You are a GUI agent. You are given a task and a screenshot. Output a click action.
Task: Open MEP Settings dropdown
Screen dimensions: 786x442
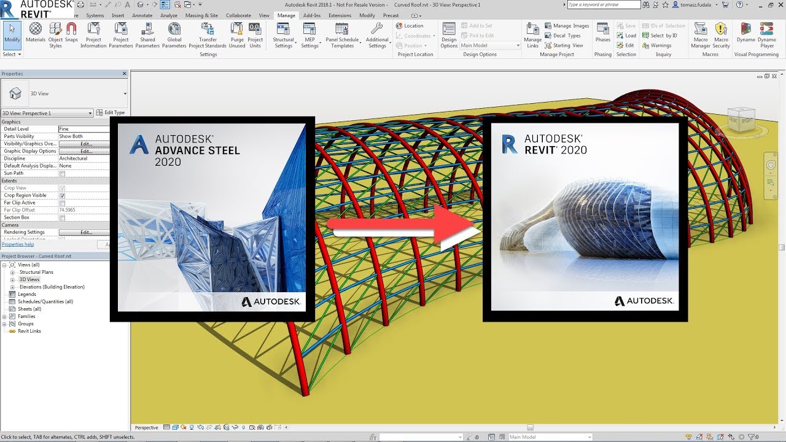pos(310,35)
